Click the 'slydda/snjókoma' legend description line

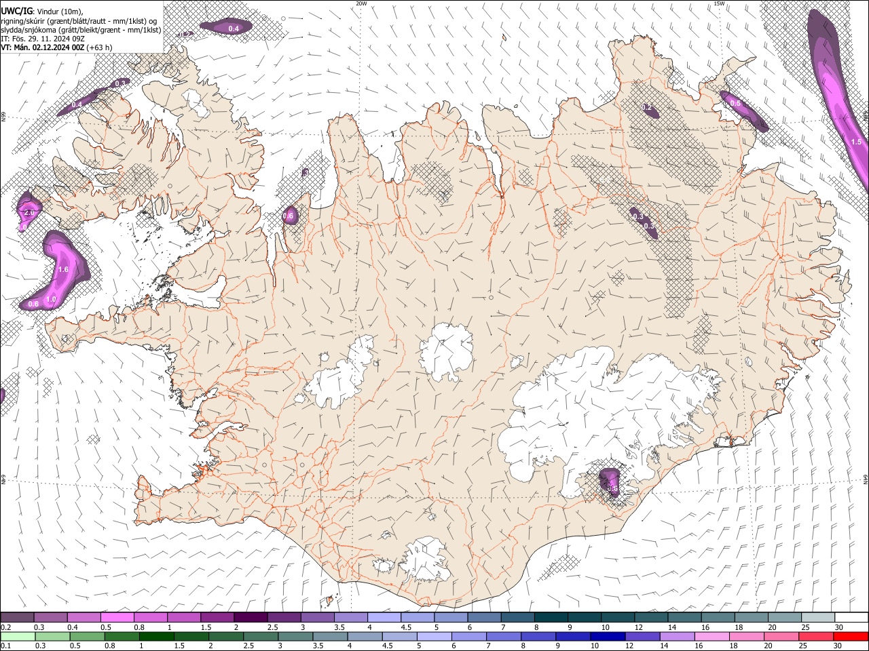pos(81,30)
